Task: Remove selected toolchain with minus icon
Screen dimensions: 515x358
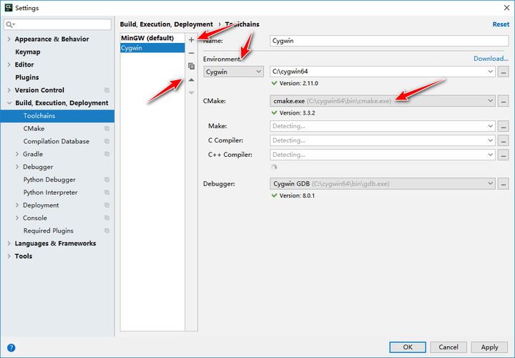Action: [191, 53]
